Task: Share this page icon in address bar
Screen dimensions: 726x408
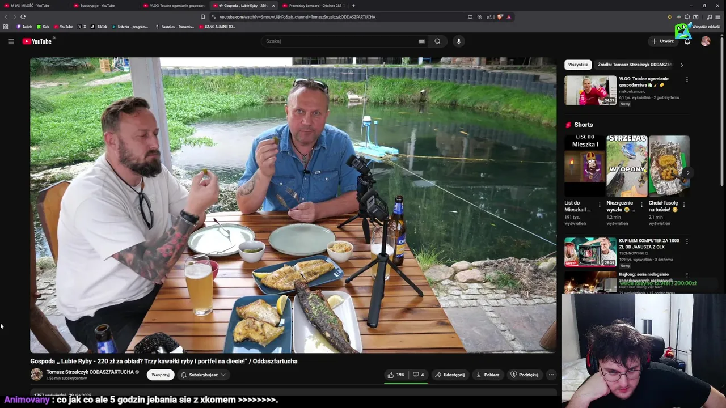Action: pos(489,17)
